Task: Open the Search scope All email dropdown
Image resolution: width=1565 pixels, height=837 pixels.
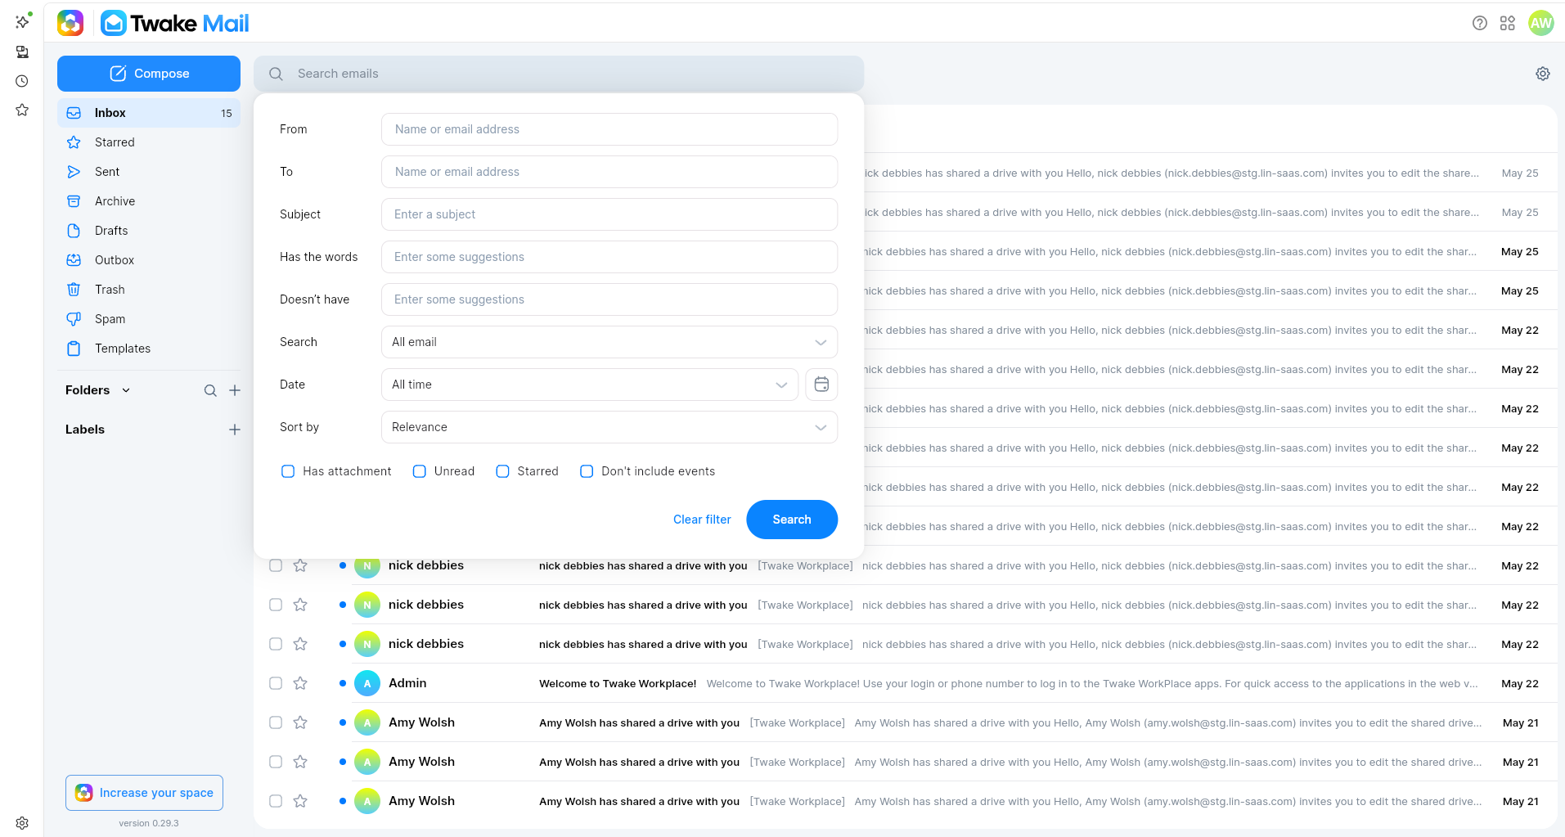Action: pos(609,342)
